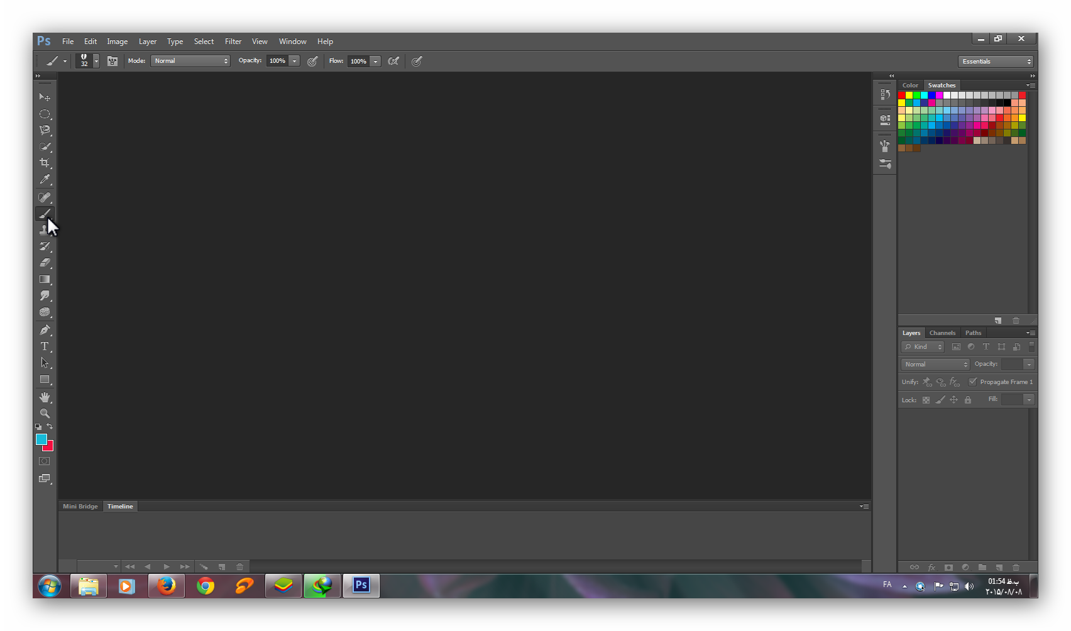Click the Flow value field showing 100%

pyautogui.click(x=359, y=61)
